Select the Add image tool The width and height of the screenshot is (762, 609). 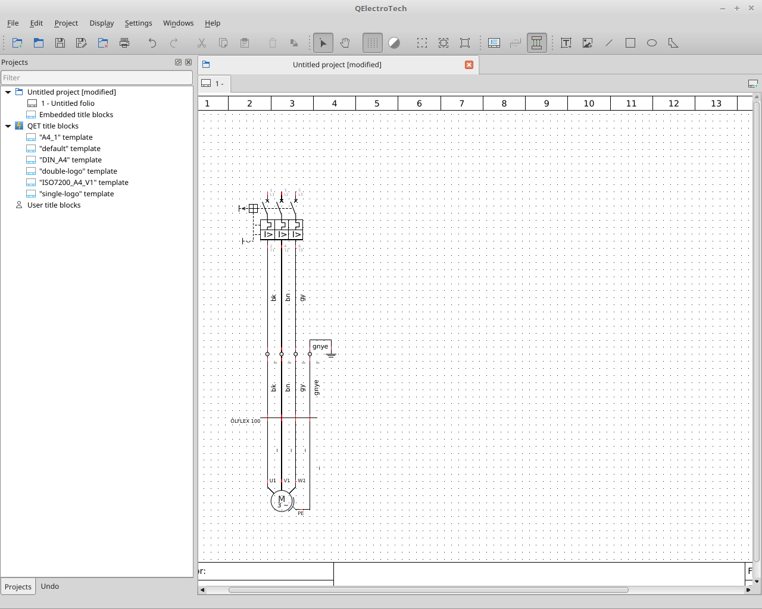[588, 43]
